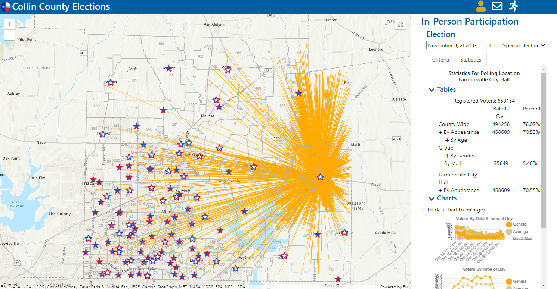Click the running person icon in header

pyautogui.click(x=514, y=6)
